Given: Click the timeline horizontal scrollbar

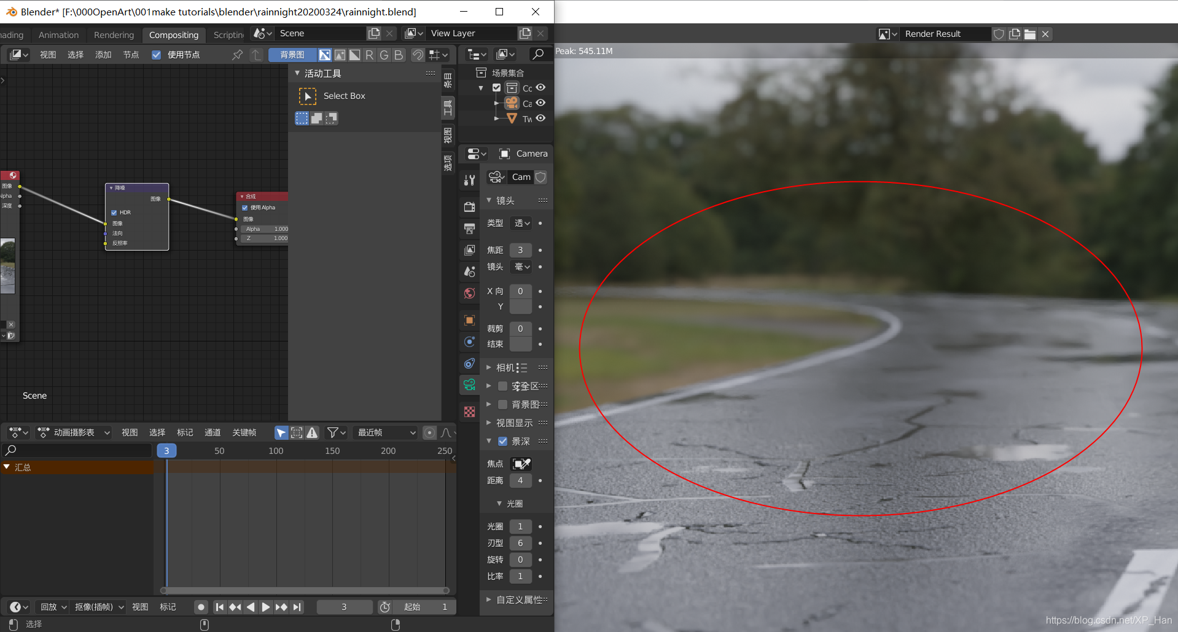Looking at the screenshot, I should (305, 590).
